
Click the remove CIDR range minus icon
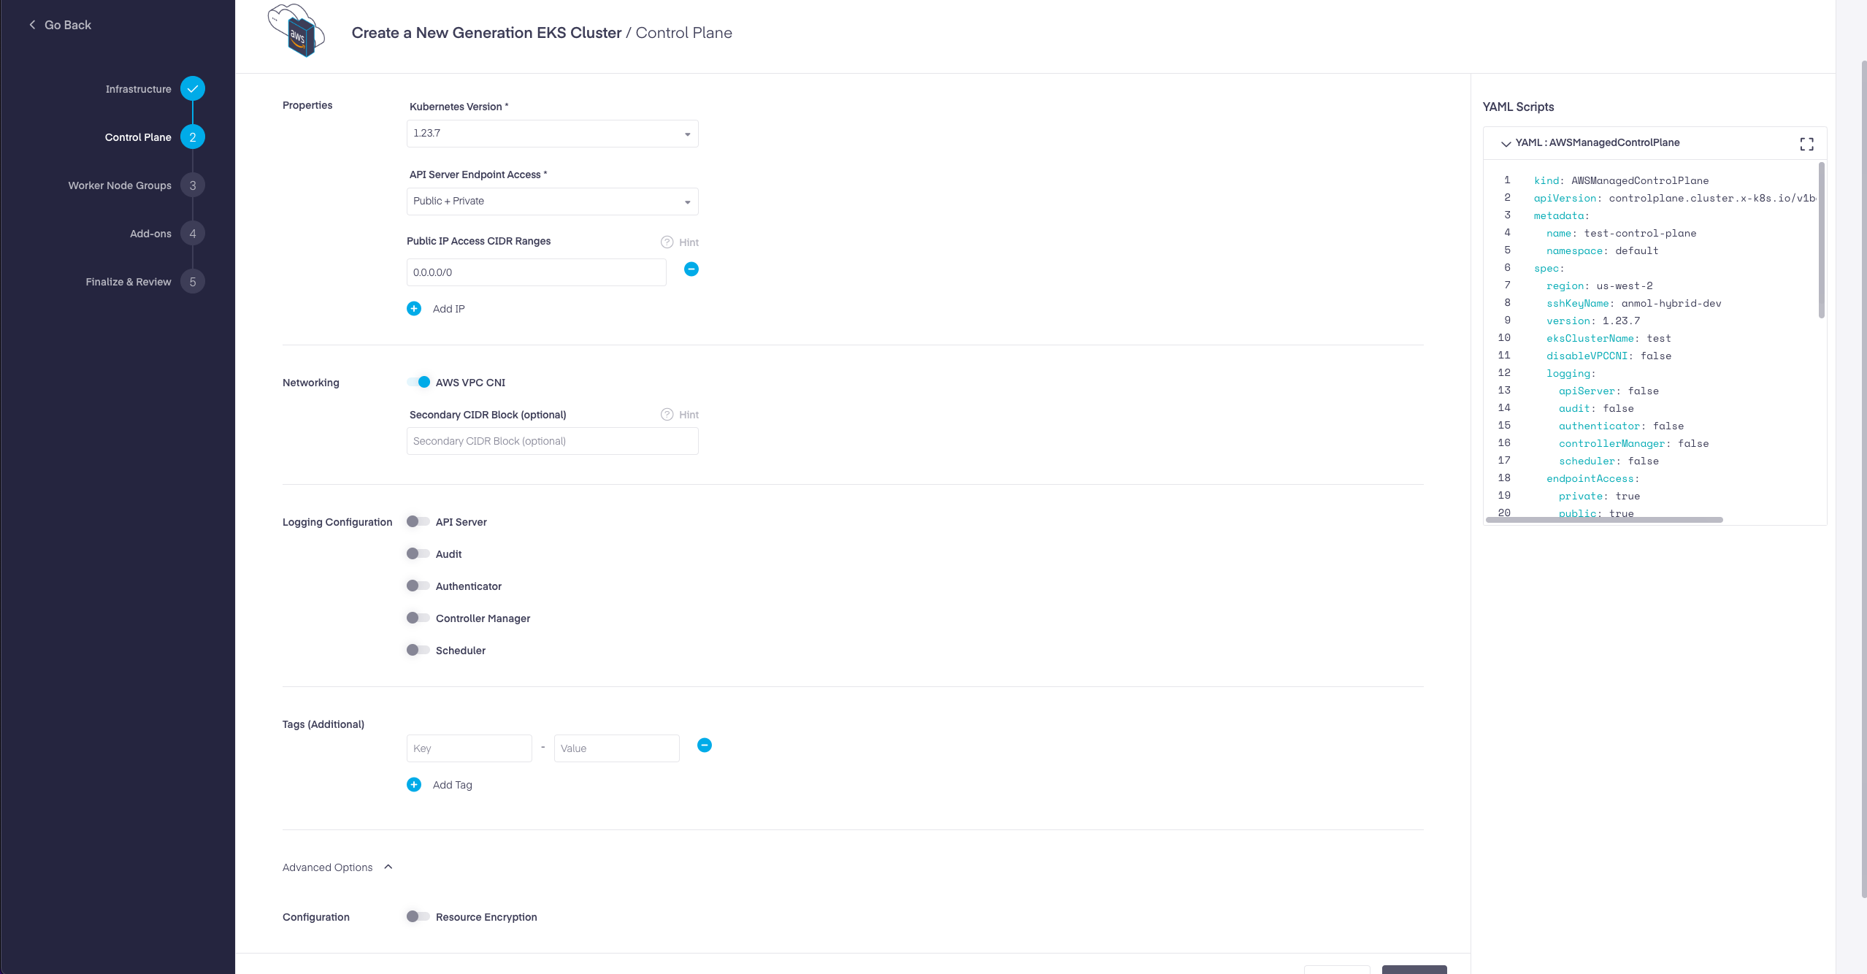tap(691, 269)
